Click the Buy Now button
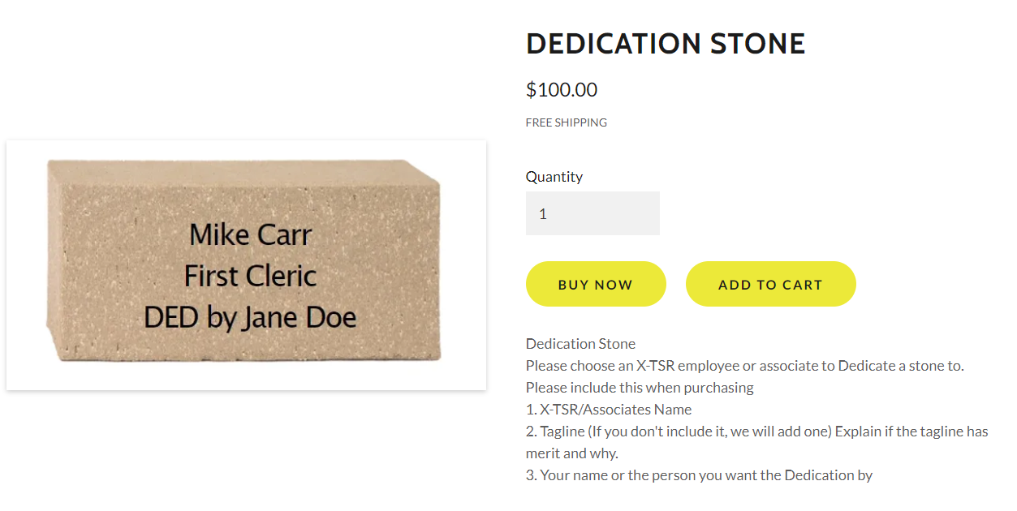This screenshot has width=1017, height=511. click(595, 285)
